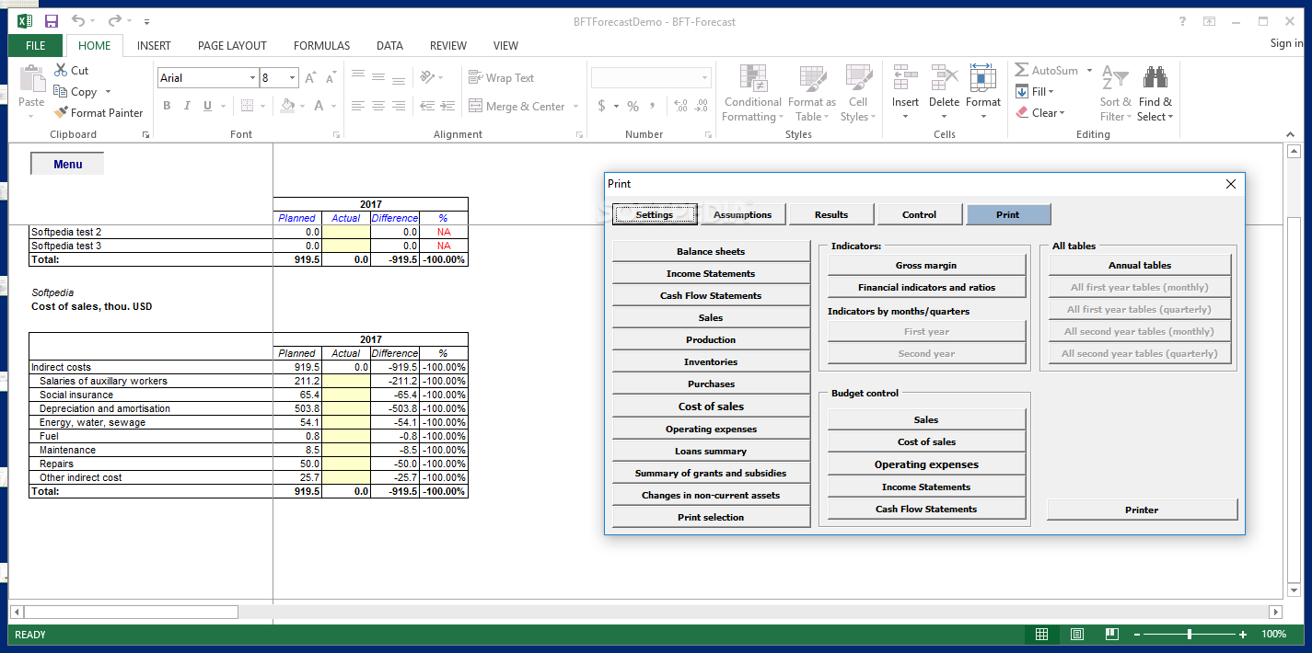Switch to the REVIEW ribbon tab
1312x653 pixels.
(448, 45)
